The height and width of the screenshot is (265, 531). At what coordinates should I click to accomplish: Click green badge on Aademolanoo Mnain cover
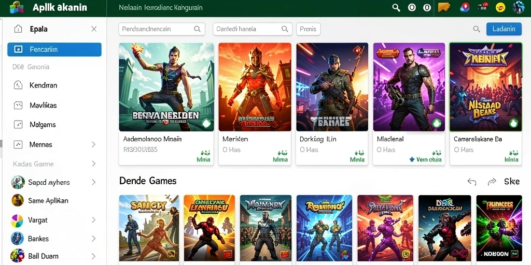(206, 123)
